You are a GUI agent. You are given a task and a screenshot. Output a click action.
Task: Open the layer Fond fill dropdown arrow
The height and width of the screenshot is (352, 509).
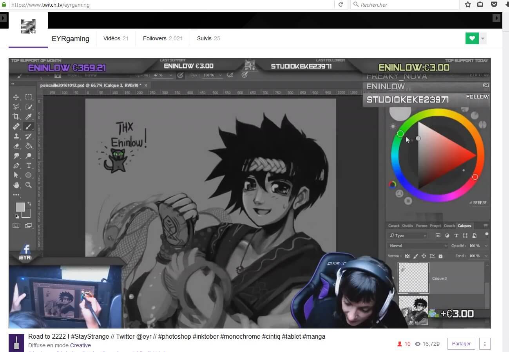[486, 256]
